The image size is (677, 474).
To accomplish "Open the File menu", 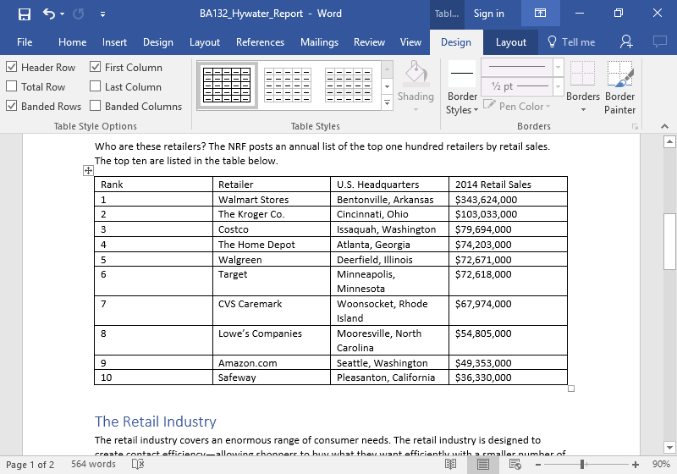I will point(25,42).
